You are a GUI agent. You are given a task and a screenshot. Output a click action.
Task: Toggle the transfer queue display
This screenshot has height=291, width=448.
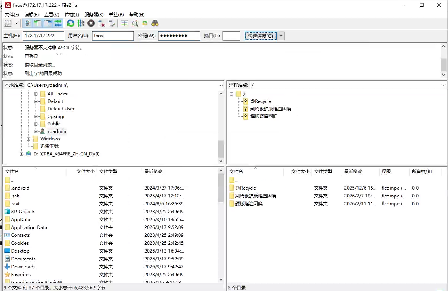pyautogui.click(x=58, y=23)
